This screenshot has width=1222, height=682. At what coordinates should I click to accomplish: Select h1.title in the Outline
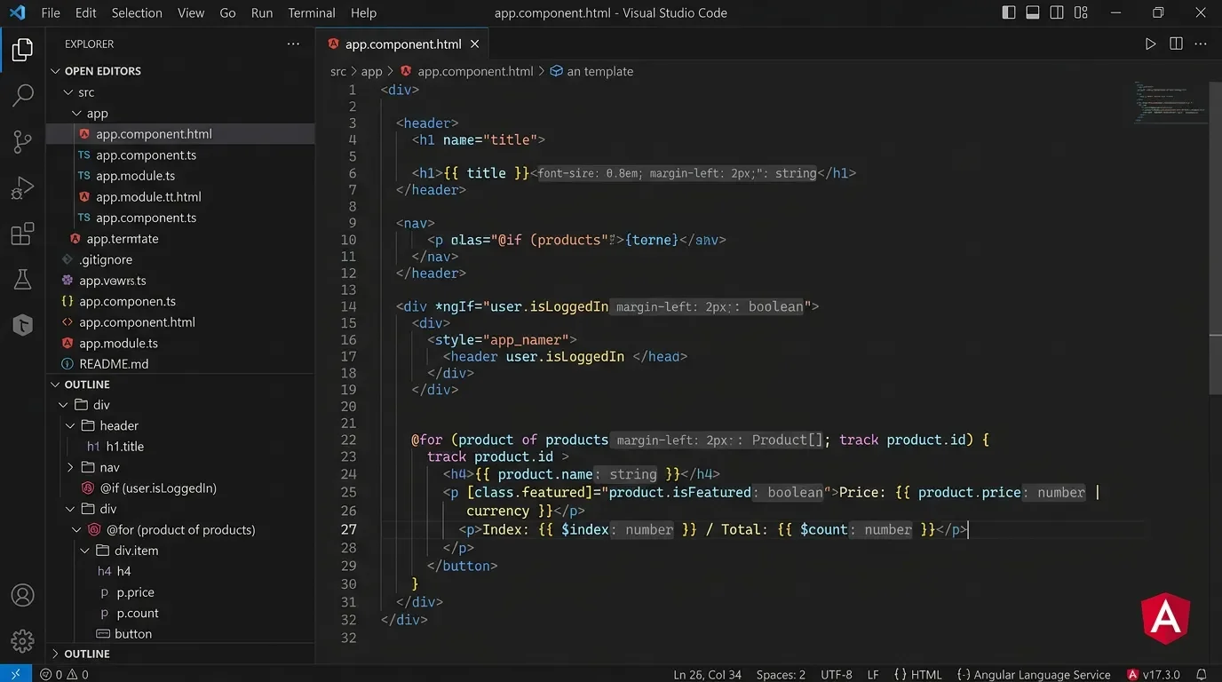pos(124,447)
